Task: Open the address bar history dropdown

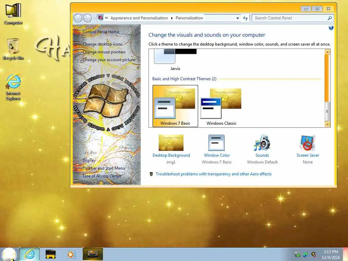Action: [238, 18]
